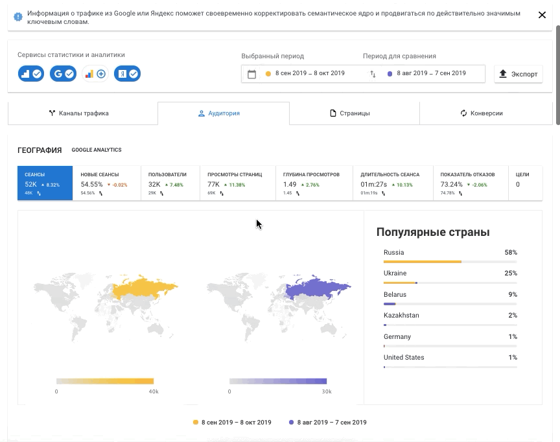
Task: Click the Экспорт button
Action: pyautogui.click(x=519, y=74)
